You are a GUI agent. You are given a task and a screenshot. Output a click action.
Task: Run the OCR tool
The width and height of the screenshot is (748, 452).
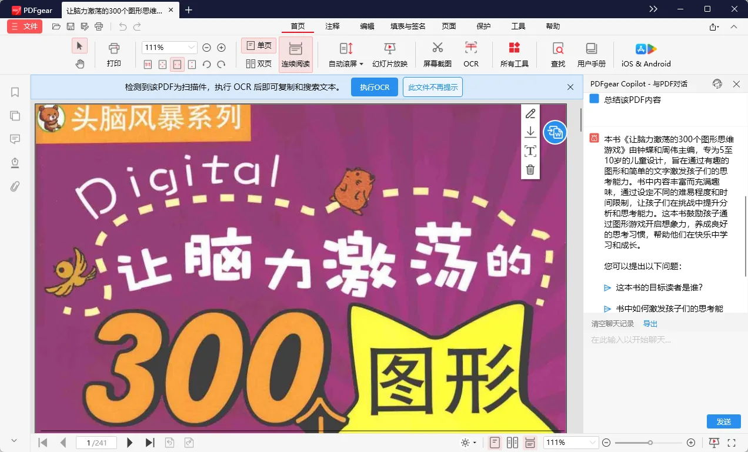point(471,55)
